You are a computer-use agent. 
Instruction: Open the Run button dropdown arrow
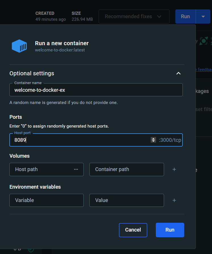point(203,16)
